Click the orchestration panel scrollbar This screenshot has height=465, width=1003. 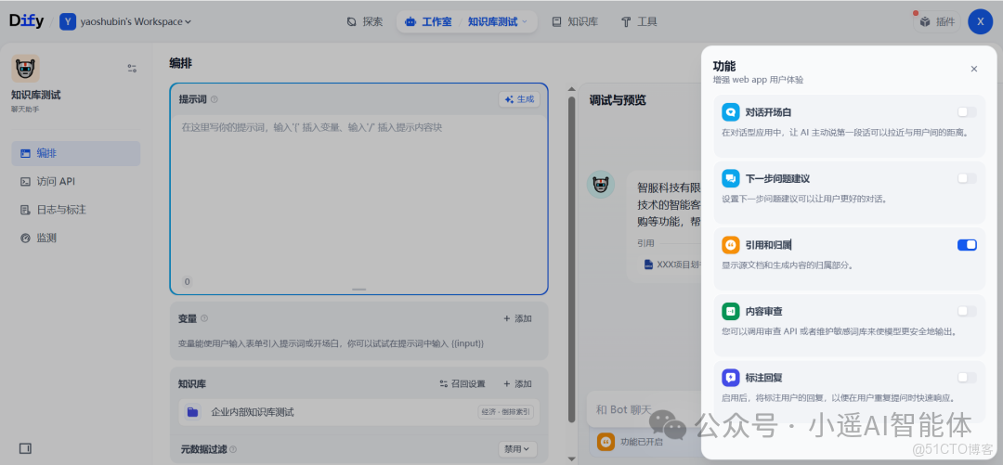[571, 259]
